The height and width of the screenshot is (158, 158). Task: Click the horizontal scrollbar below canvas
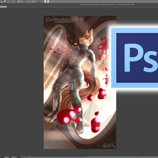[x=122, y=157]
